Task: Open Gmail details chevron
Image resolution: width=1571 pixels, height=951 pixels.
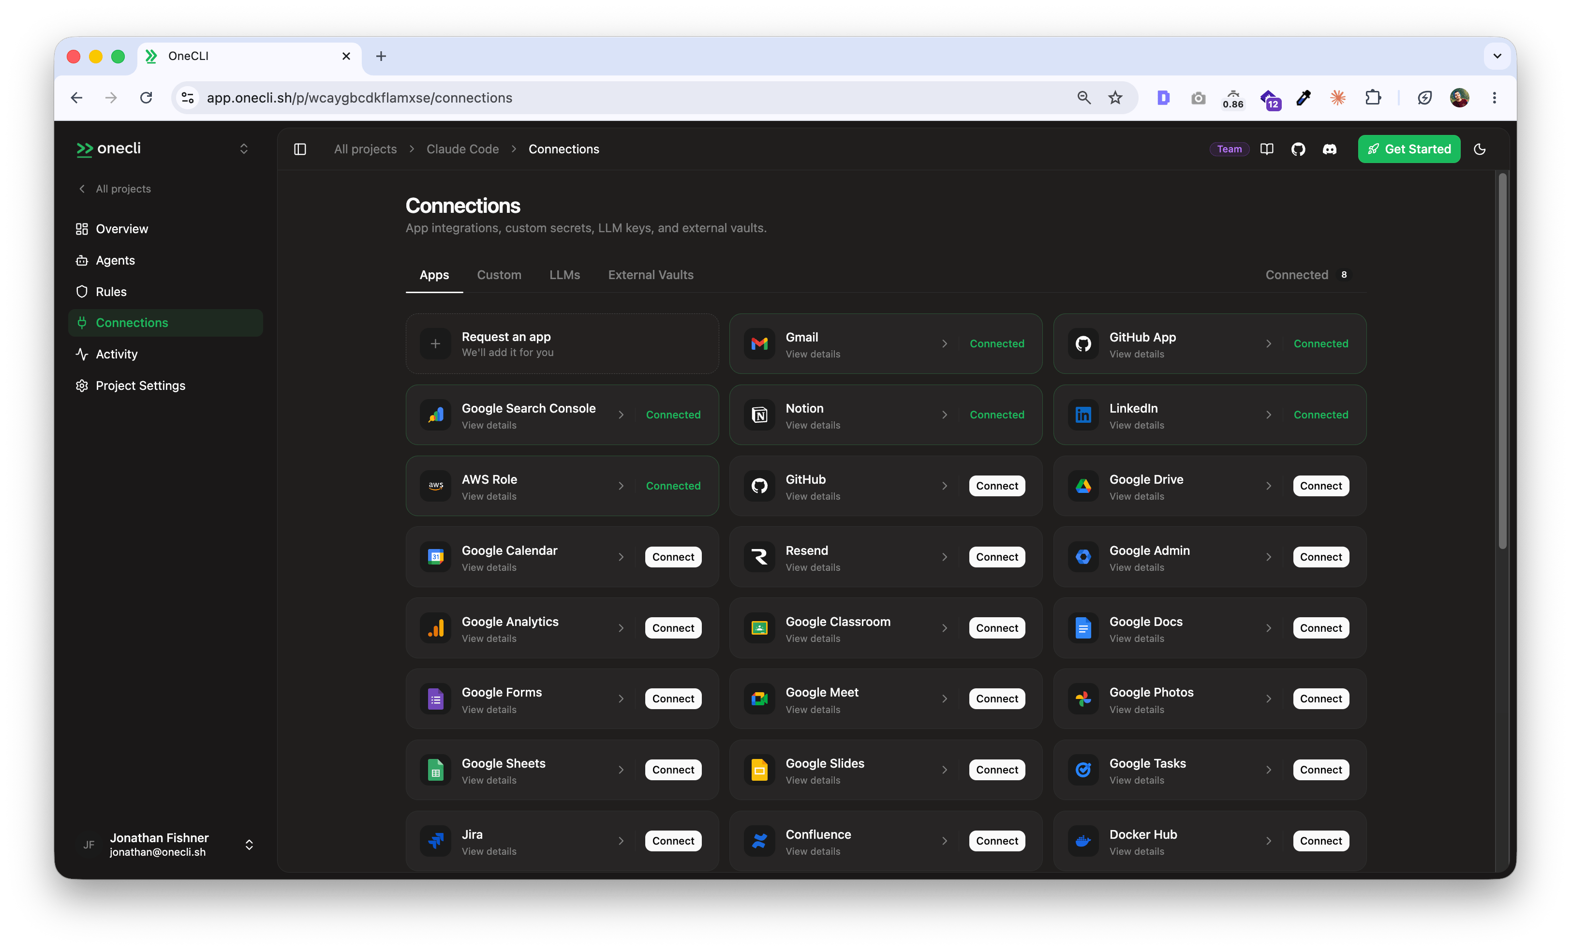Action: coord(944,344)
